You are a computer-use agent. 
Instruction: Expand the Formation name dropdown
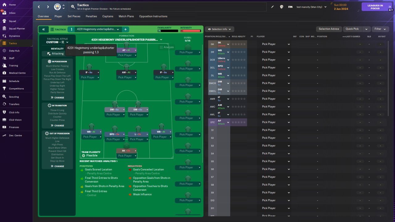click(127, 39)
